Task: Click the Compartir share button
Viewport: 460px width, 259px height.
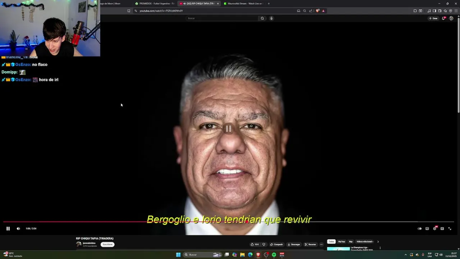Action: coord(276,244)
